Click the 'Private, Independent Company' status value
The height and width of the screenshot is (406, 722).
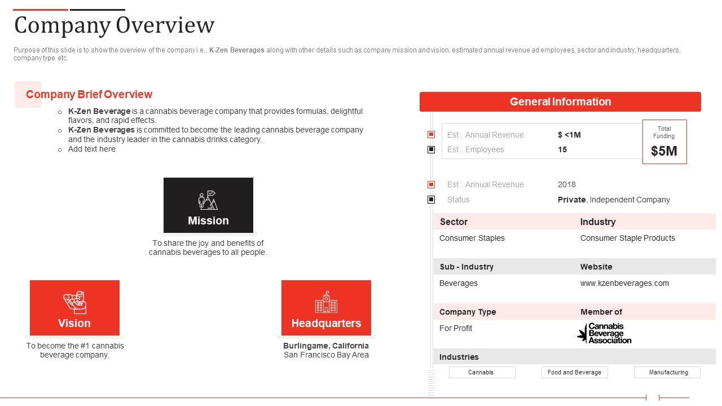coord(614,200)
